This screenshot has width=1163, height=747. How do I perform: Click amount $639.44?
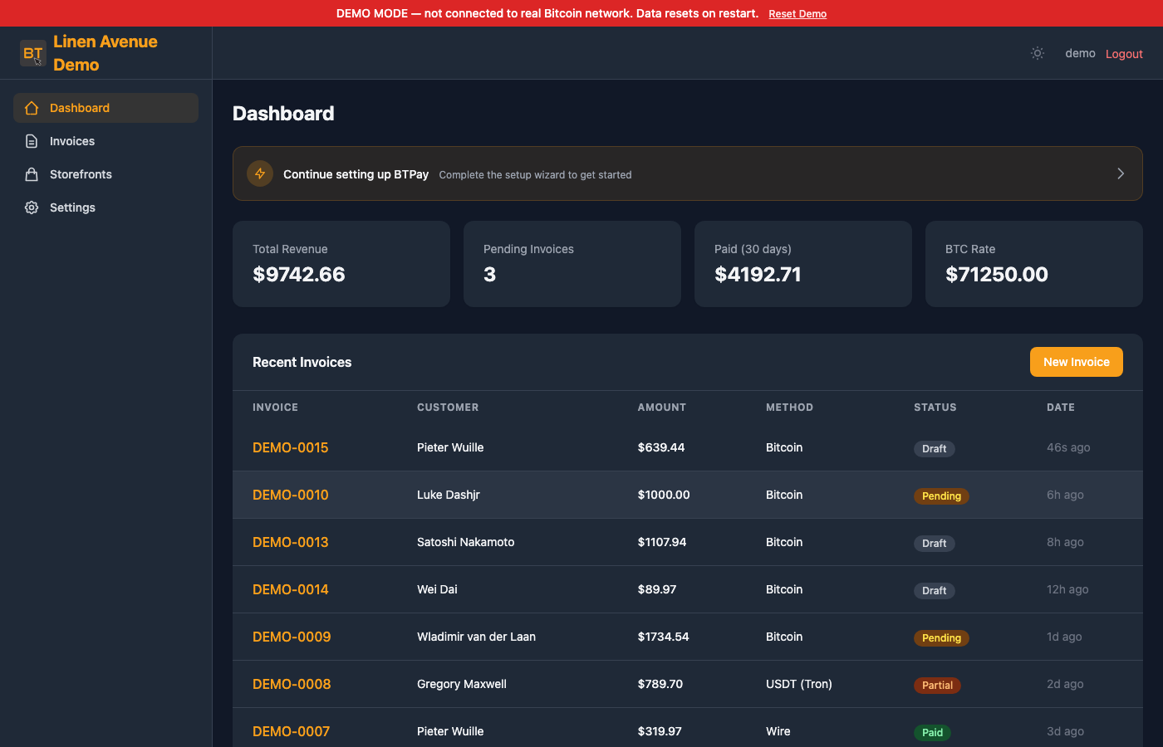click(661, 447)
